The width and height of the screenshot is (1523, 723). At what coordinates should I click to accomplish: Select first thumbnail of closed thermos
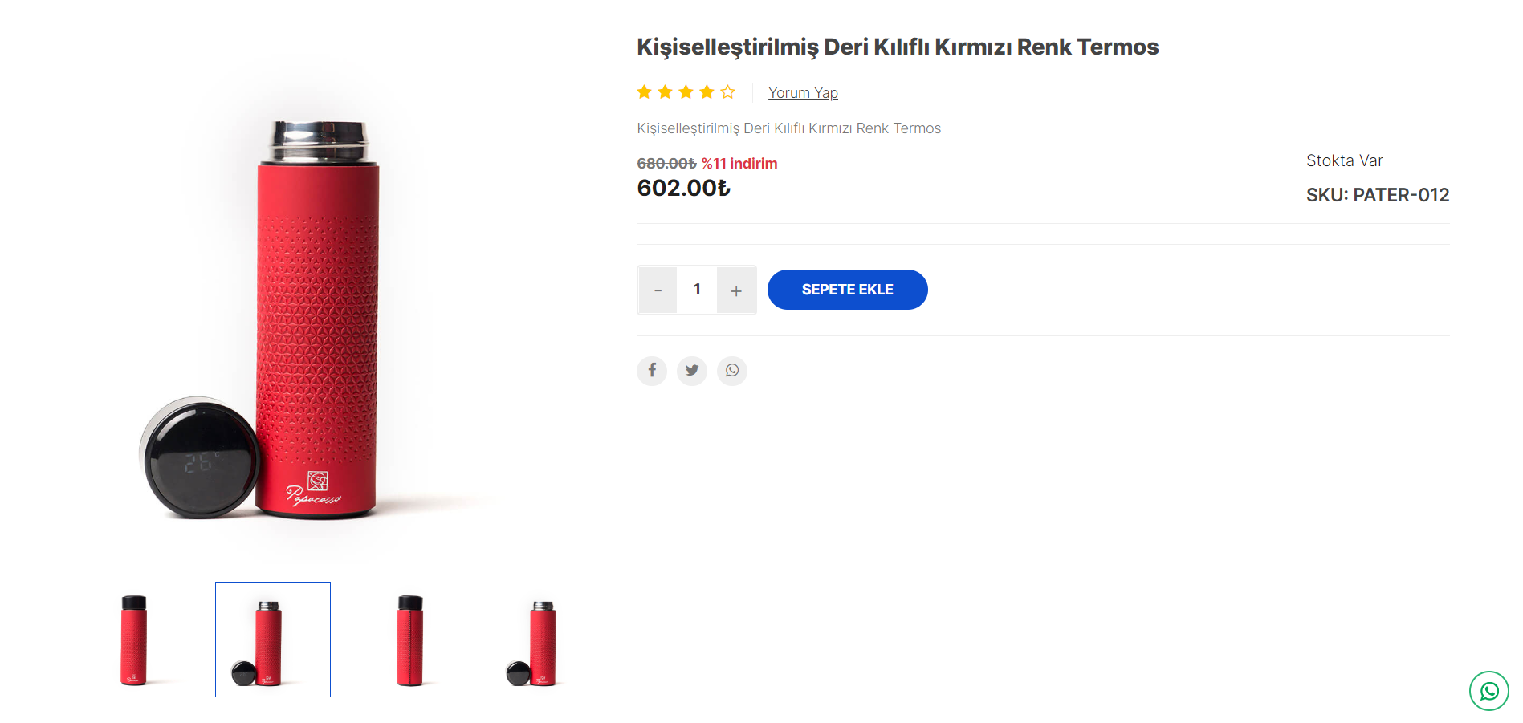134,640
